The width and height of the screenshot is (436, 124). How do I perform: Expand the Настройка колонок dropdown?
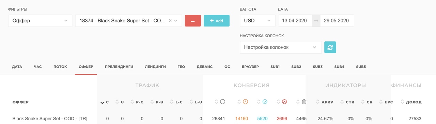pyautogui.click(x=281, y=47)
